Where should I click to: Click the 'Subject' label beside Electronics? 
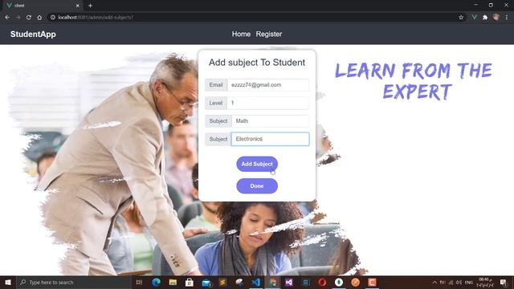(x=218, y=139)
